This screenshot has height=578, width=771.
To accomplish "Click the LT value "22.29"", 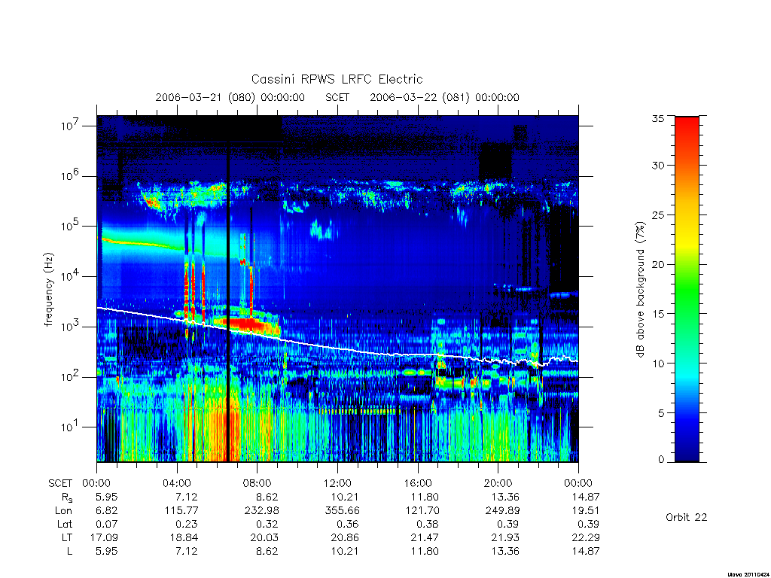I will pyautogui.click(x=586, y=537).
